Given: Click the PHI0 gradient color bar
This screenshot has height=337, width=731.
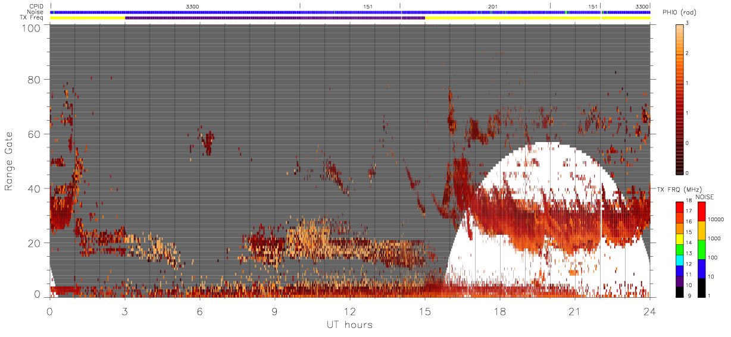Looking at the screenshot, I should click(680, 99).
